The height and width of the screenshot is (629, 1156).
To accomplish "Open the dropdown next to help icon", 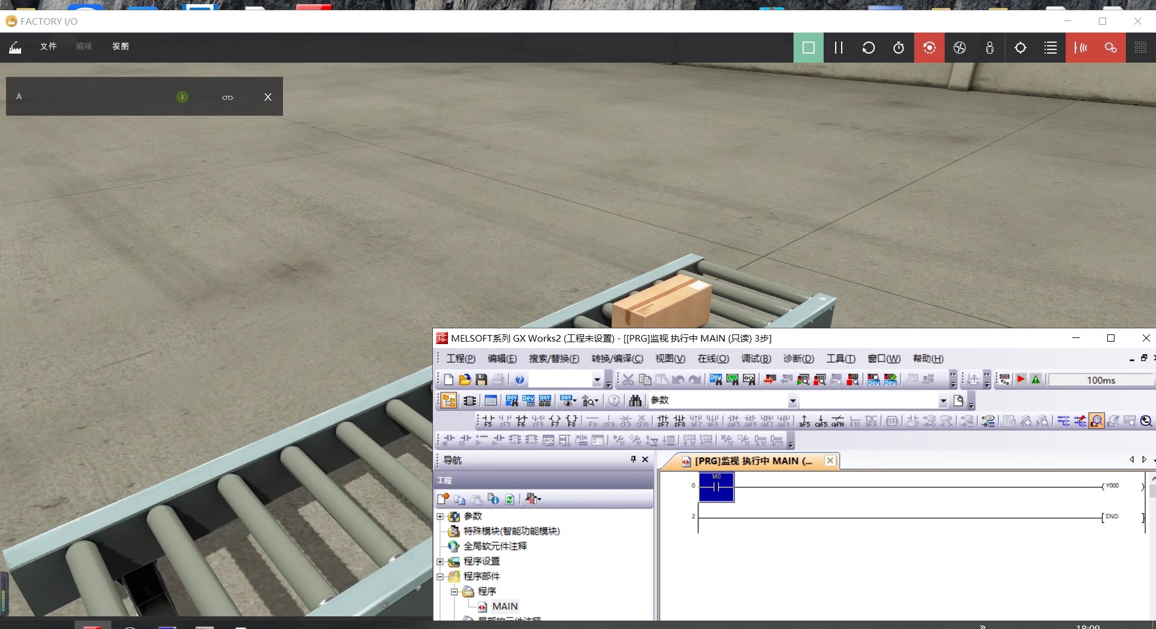I will coord(597,380).
